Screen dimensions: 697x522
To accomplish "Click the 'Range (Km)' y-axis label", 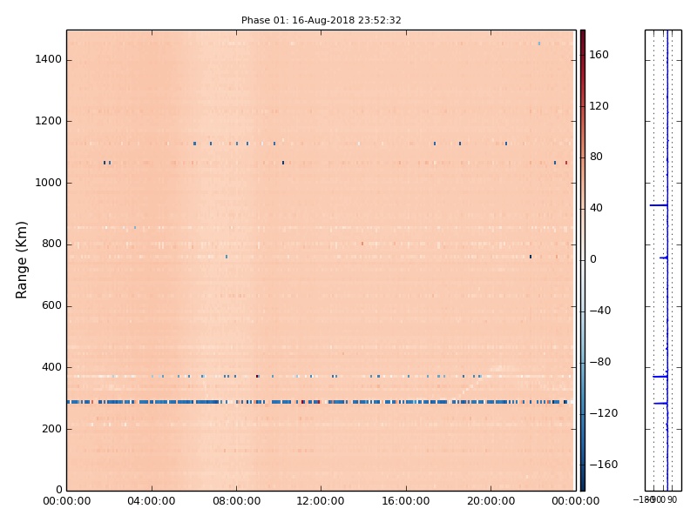I will pyautogui.click(x=21, y=260).
